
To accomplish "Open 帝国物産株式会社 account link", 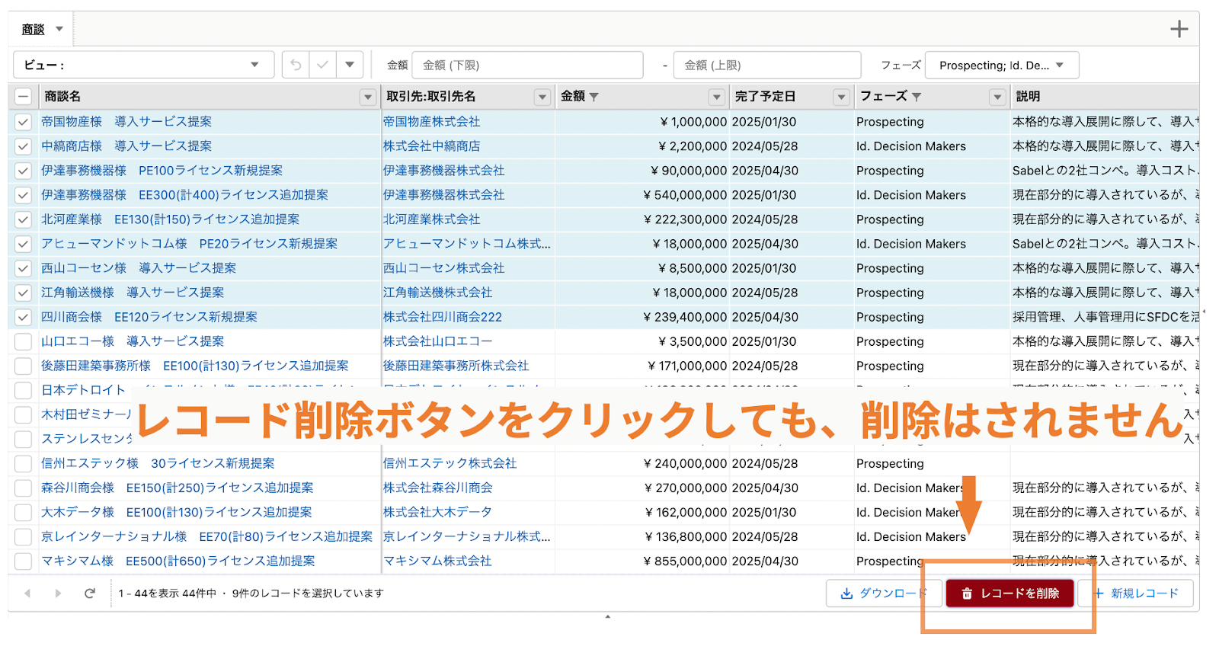I will point(431,122).
